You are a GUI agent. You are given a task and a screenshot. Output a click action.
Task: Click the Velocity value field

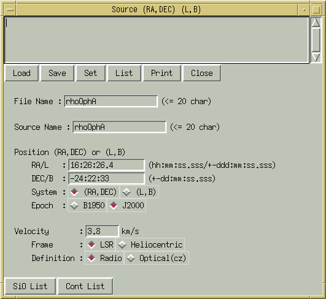click(x=103, y=231)
